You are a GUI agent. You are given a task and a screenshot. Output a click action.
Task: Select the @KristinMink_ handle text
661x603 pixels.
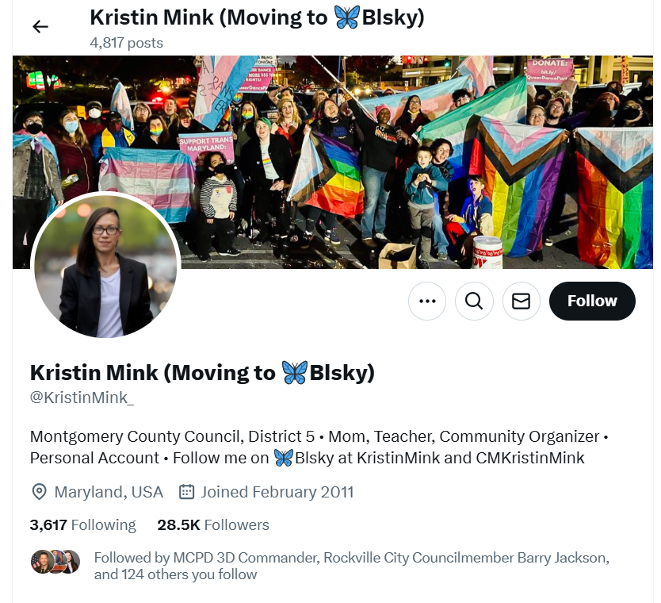82,398
